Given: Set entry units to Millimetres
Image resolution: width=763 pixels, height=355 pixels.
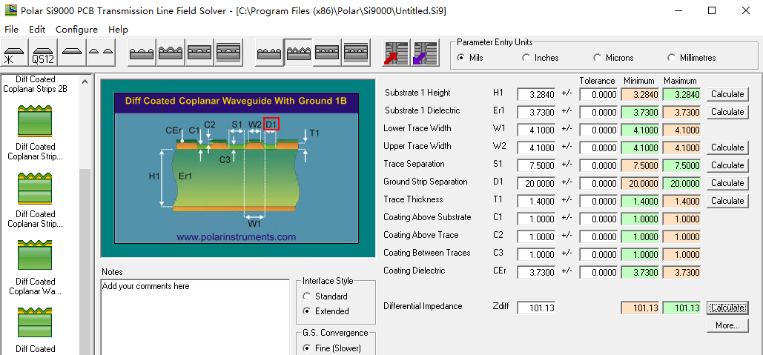Looking at the screenshot, I should [692, 58].
